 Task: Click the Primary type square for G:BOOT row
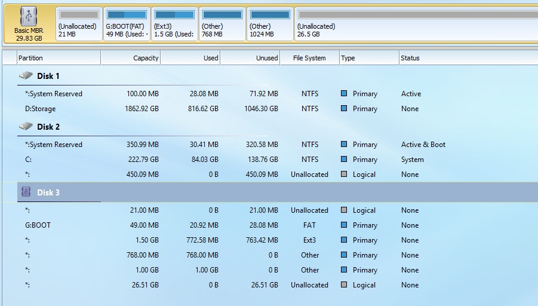coord(344,225)
